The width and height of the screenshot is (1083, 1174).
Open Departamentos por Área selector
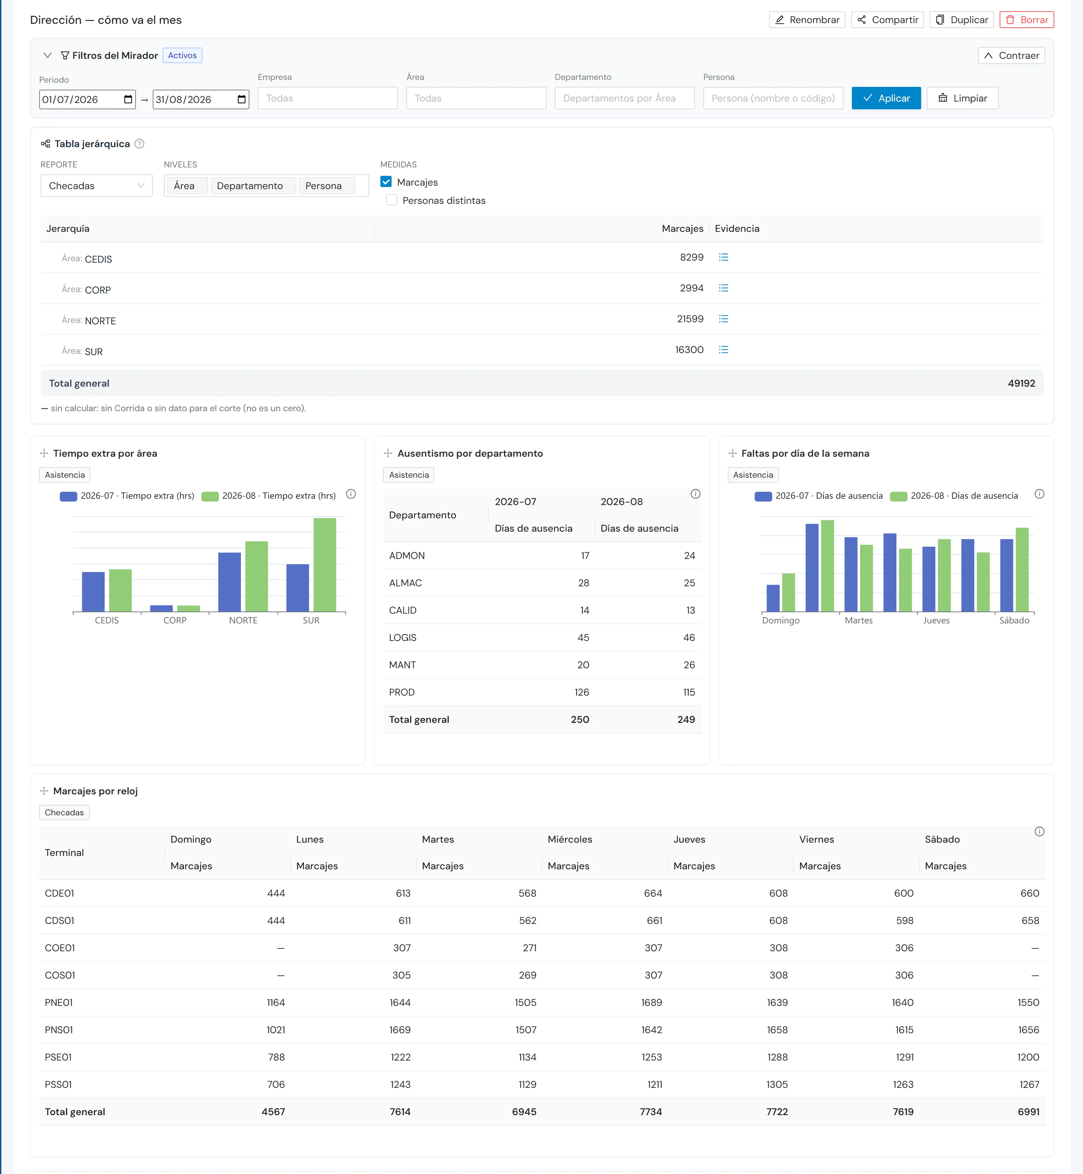[625, 98]
